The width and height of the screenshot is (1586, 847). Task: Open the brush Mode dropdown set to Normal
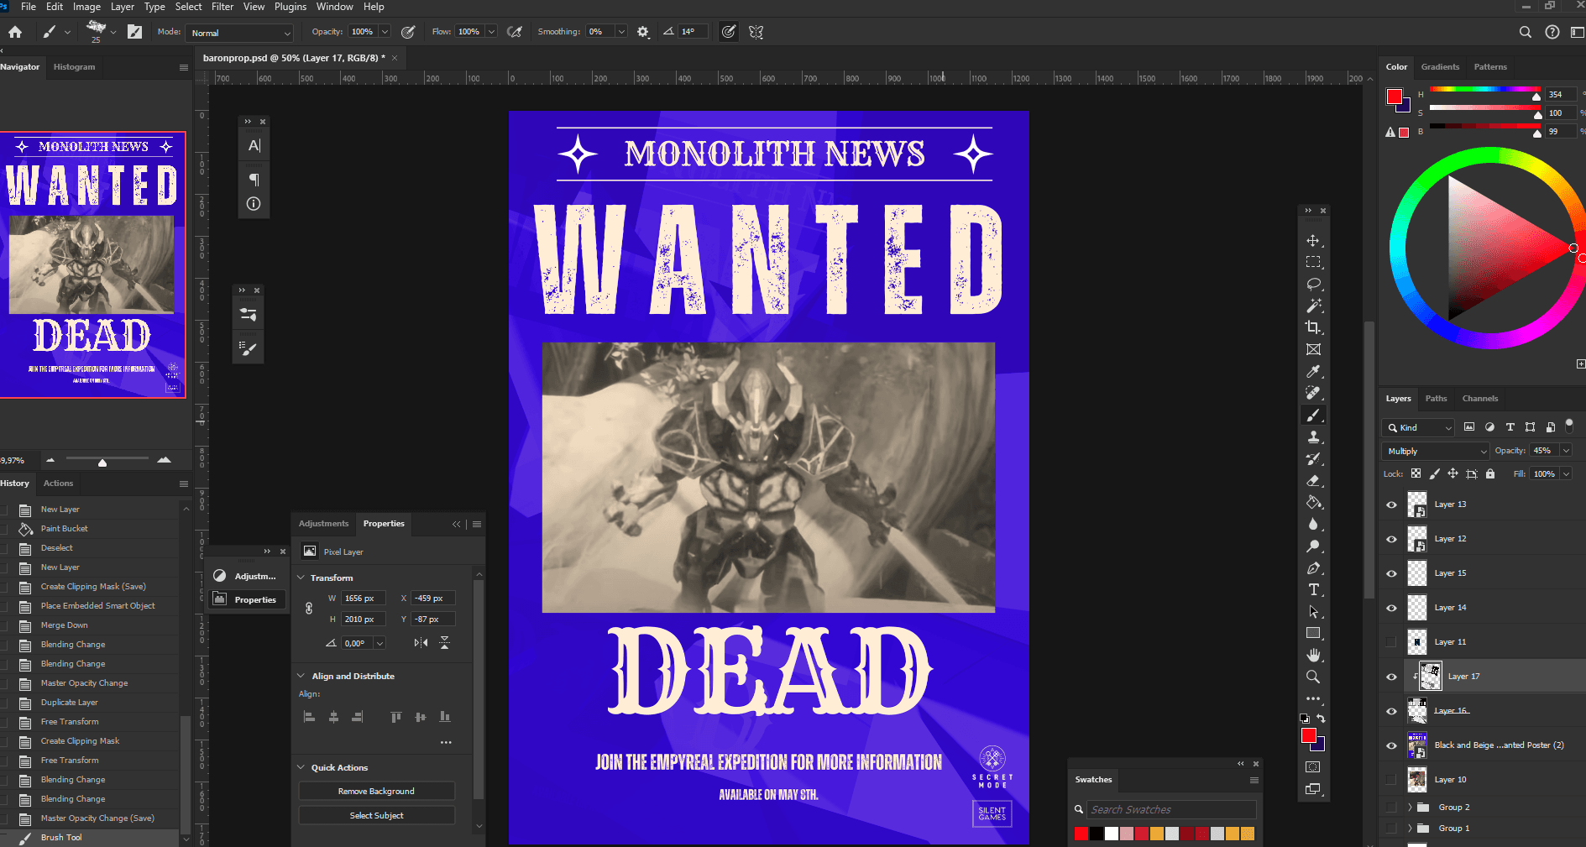240,33
